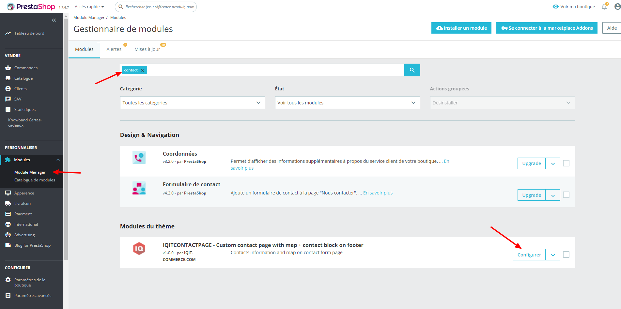Click the Tableau de bord trend icon
The image size is (621, 309).
coord(8,33)
